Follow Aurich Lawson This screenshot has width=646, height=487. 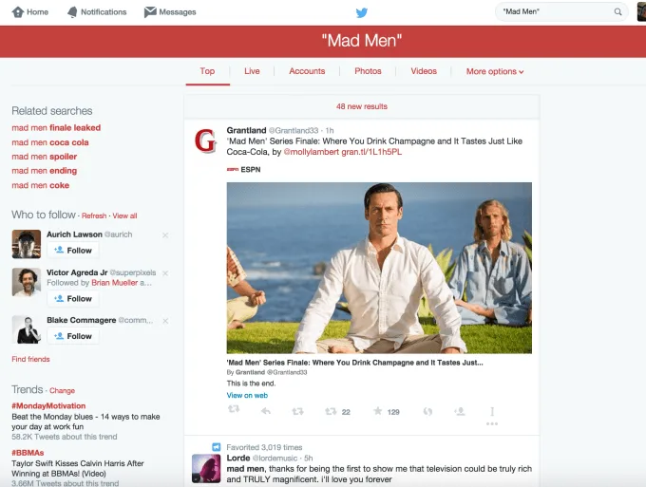click(x=72, y=251)
